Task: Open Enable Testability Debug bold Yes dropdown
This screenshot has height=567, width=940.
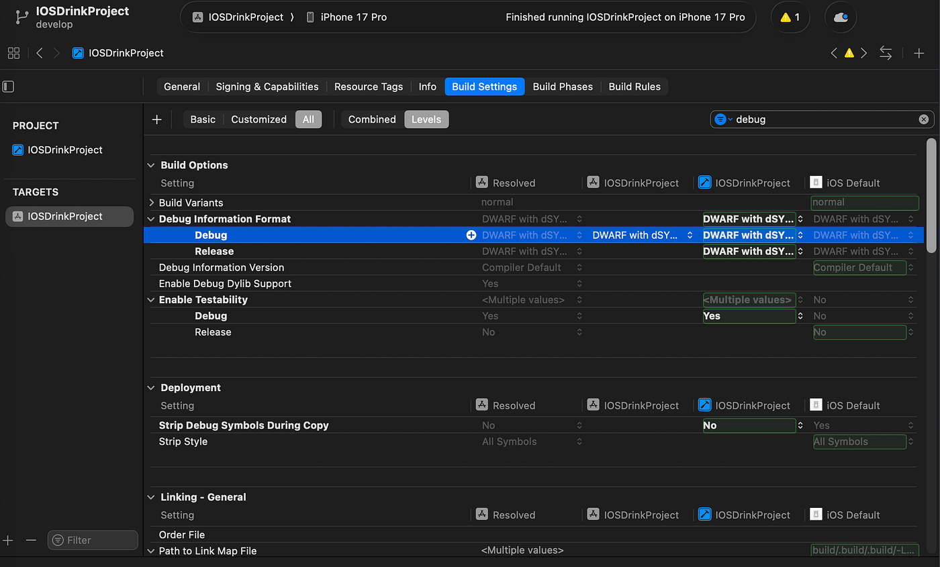Action: pyautogui.click(x=753, y=316)
